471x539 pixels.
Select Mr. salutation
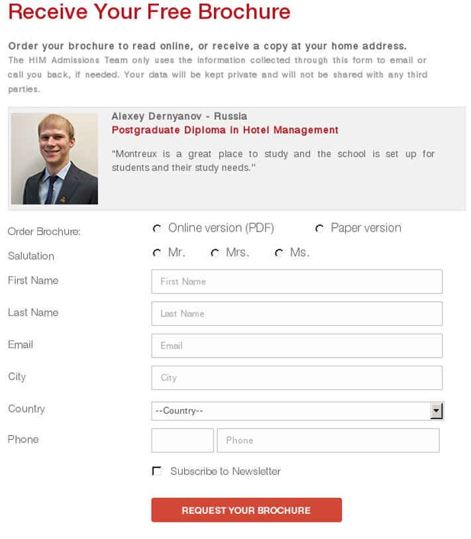pyautogui.click(x=157, y=253)
